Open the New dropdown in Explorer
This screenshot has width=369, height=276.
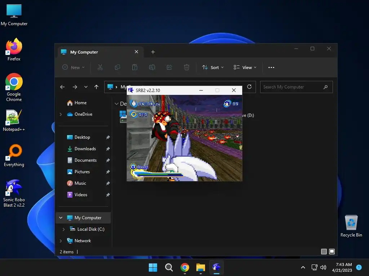pos(74,67)
